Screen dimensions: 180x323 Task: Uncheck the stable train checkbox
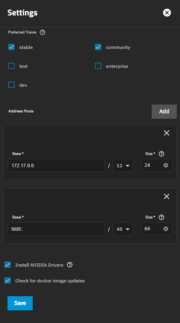[11, 47]
